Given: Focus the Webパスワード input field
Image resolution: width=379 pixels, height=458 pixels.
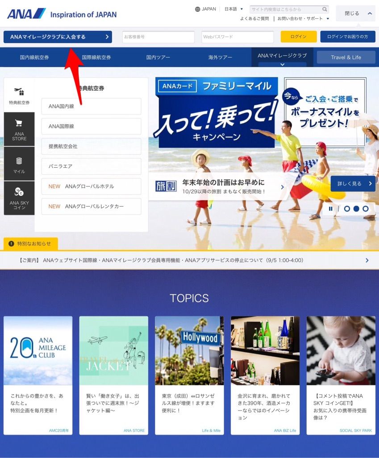Looking at the screenshot, I should pos(237,37).
